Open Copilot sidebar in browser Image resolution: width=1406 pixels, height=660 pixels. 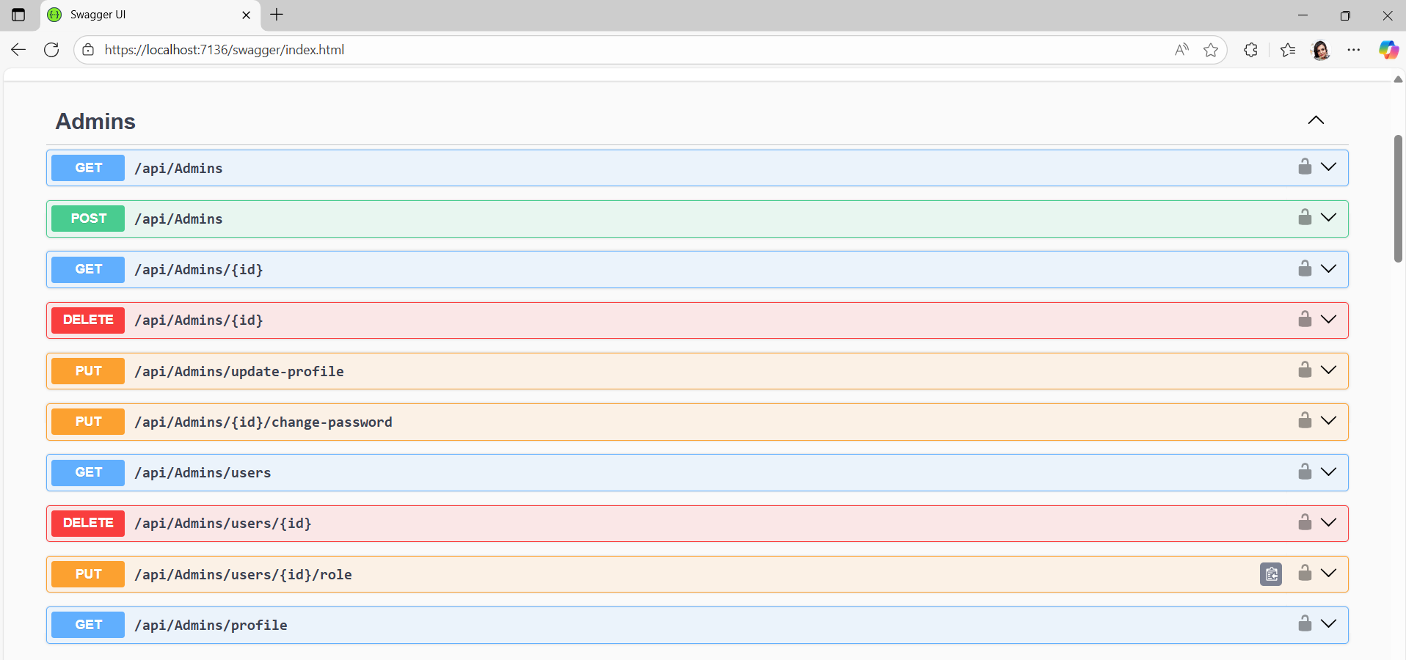(x=1388, y=50)
